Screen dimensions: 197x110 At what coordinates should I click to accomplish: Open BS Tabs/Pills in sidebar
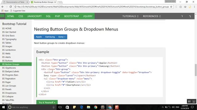click(8, 100)
